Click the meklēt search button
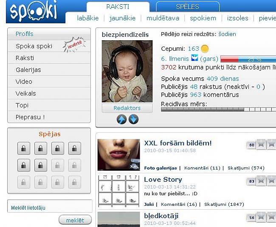This screenshot has height=227, width=276. click(x=75, y=220)
